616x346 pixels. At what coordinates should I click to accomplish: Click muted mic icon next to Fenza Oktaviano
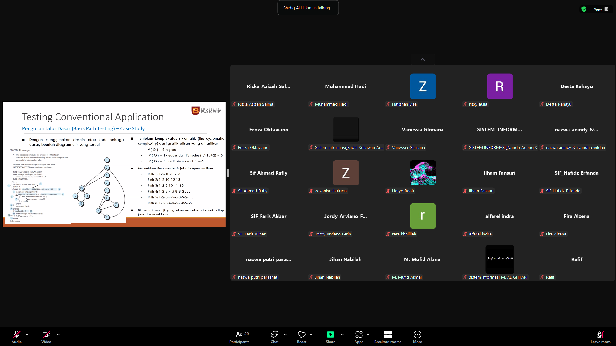point(234,147)
